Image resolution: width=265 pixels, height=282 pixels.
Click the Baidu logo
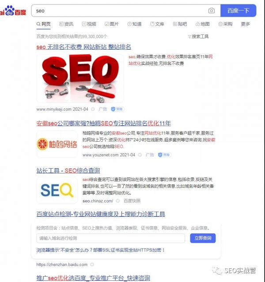[13, 11]
